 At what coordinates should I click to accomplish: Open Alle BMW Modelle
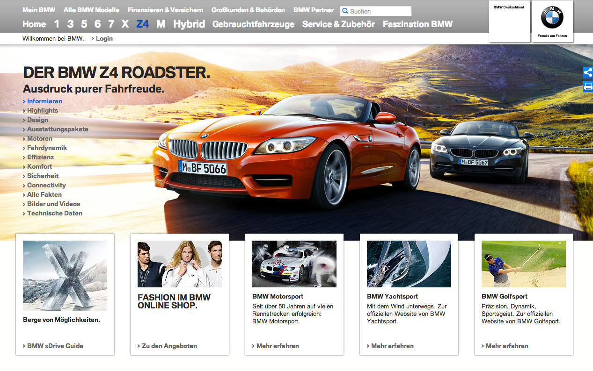click(91, 10)
